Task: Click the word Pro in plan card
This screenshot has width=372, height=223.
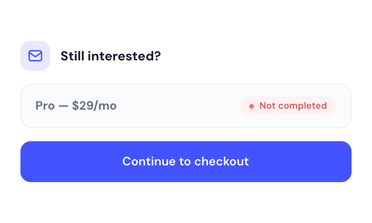Action: point(45,106)
